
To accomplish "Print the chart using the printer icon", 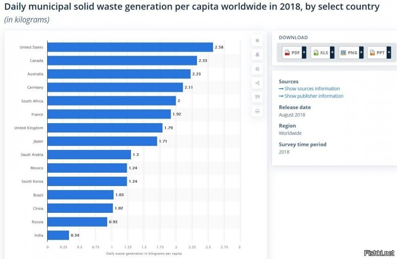I will pos(257,112).
